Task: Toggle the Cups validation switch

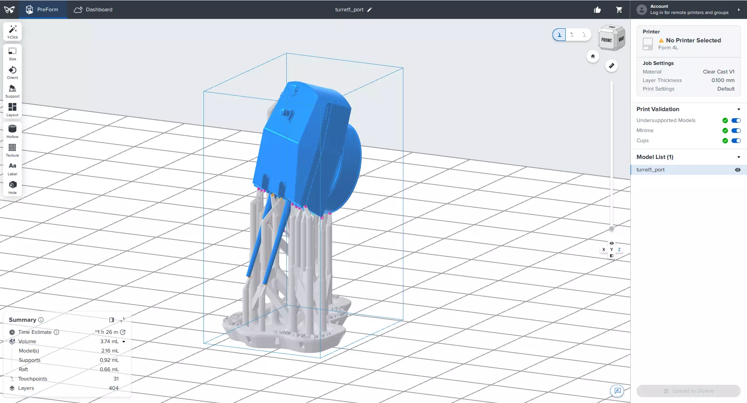Action: 736,141
